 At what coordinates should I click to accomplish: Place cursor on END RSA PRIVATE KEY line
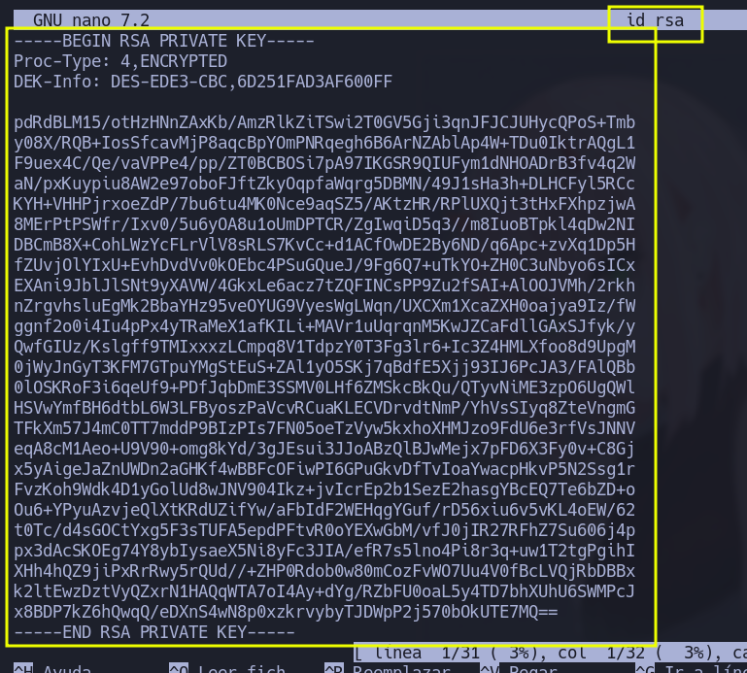148,632
